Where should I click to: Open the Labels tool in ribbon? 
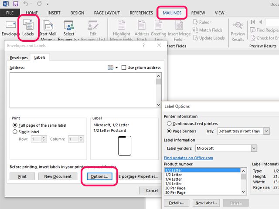coord(28,28)
